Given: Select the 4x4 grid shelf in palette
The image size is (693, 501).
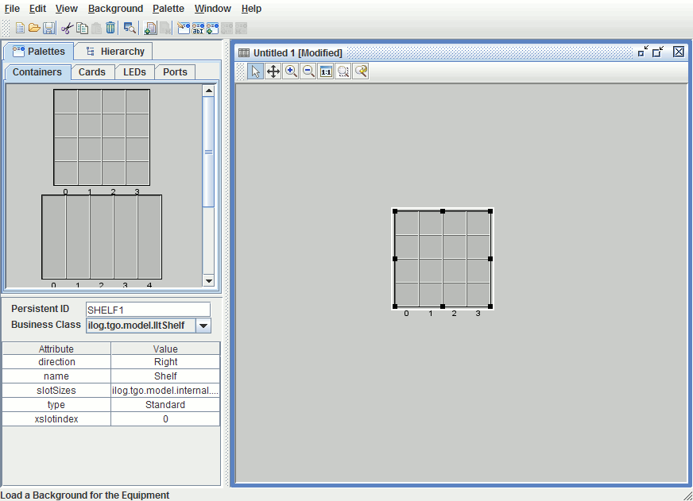Looking at the screenshot, I should click(102, 137).
